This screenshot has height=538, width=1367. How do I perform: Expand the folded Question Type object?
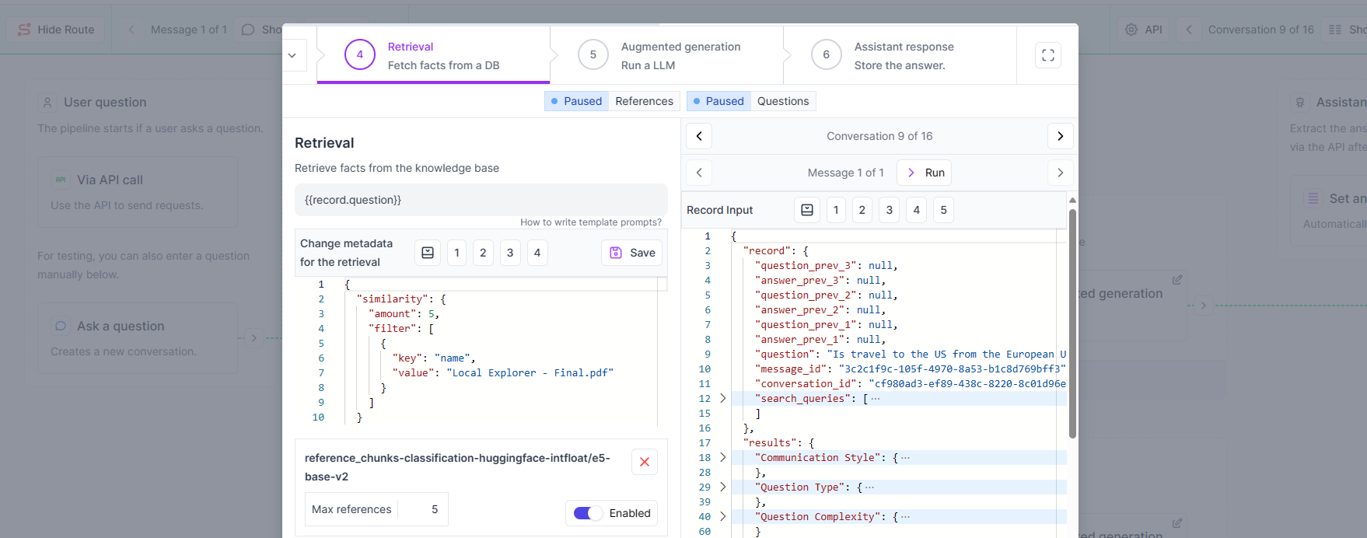723,487
